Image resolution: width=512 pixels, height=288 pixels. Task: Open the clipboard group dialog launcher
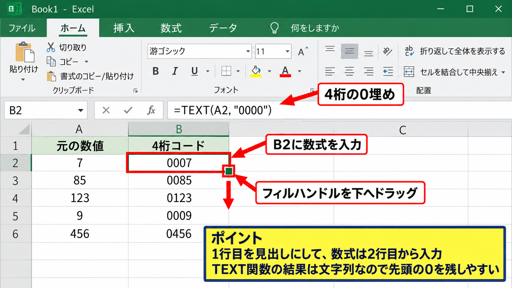click(x=135, y=91)
